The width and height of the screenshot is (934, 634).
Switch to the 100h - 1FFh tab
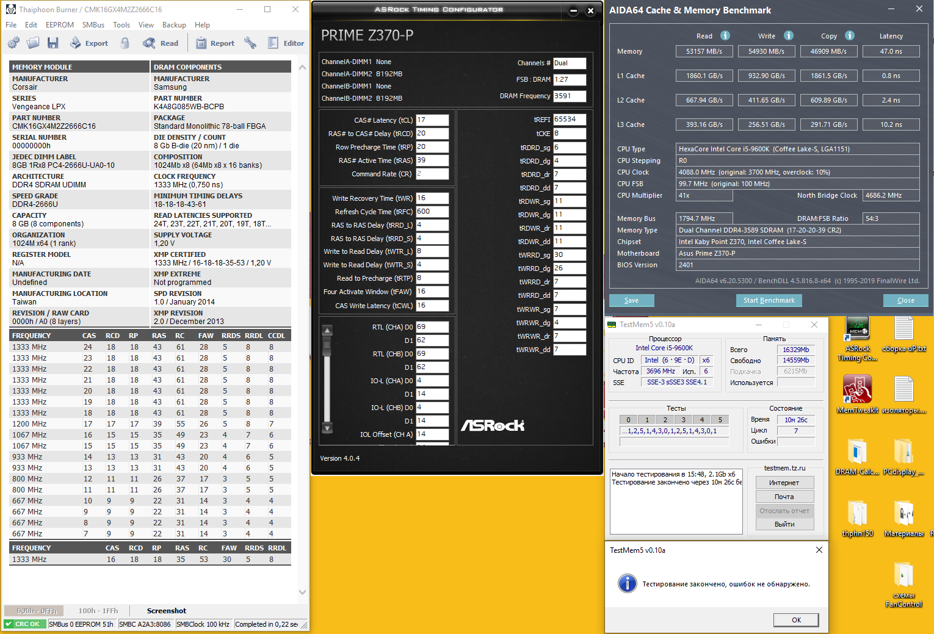(98, 611)
